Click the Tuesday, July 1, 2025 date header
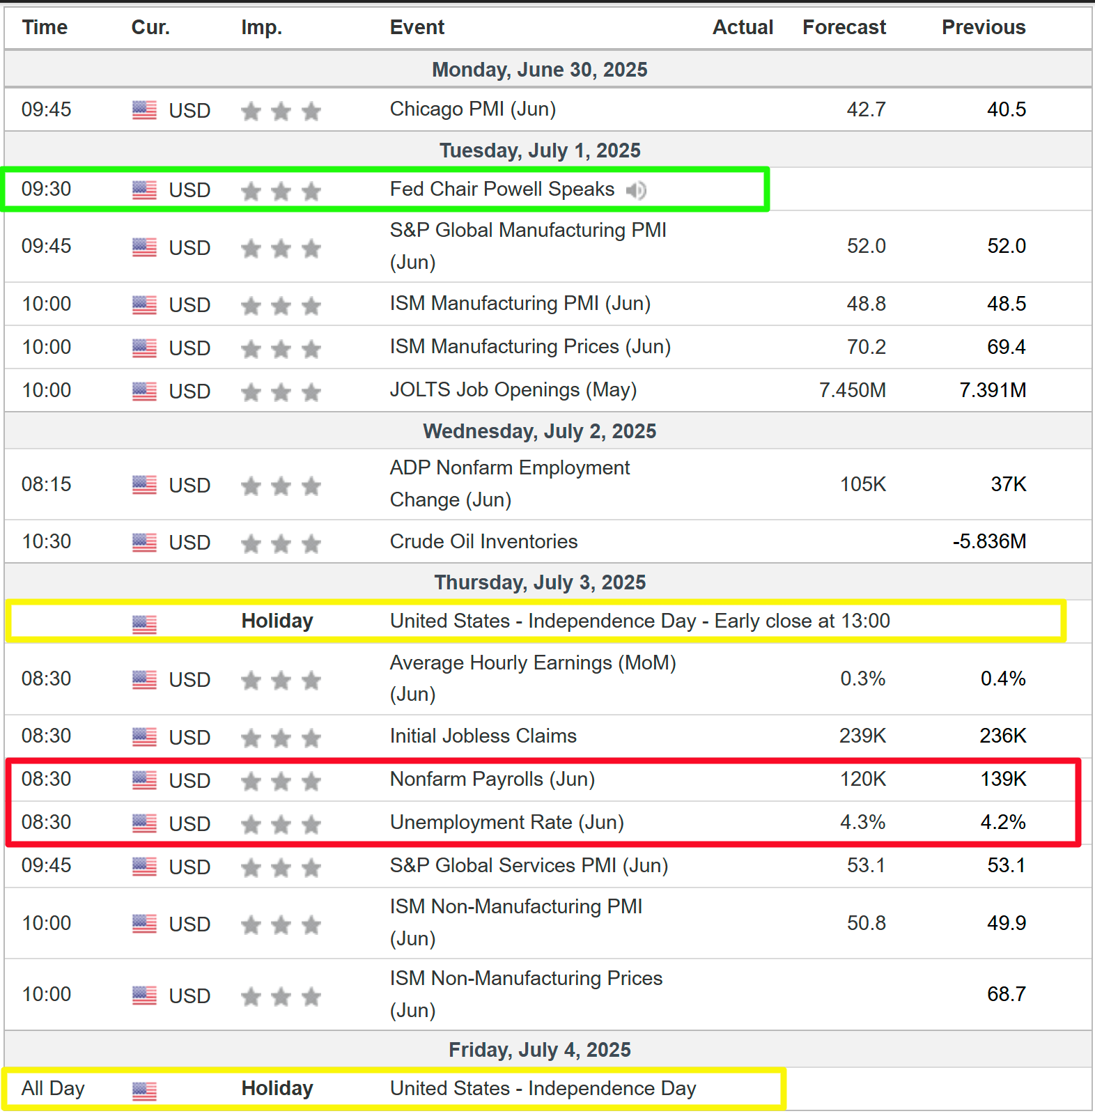The image size is (1095, 1116). [540, 150]
